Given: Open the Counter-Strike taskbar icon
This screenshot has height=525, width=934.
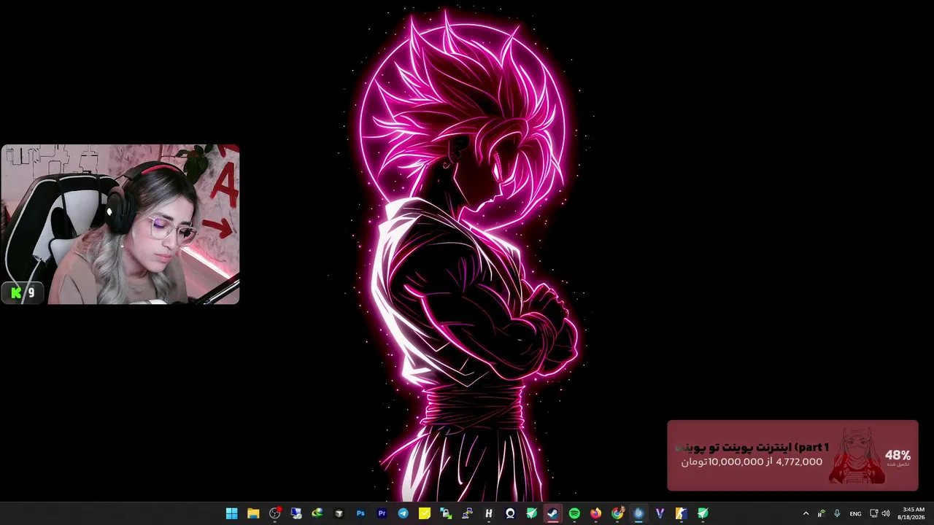Looking at the screenshot, I should click(x=682, y=513).
